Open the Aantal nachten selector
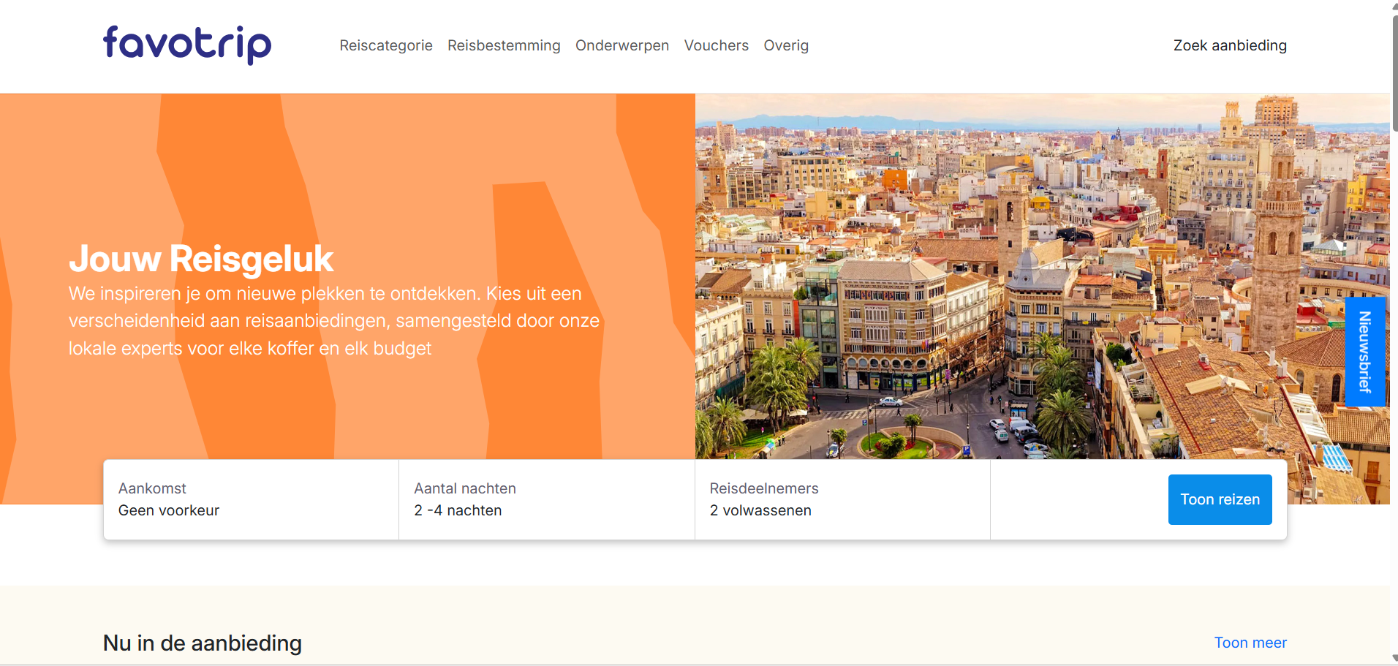This screenshot has height=666, width=1398. [546, 499]
